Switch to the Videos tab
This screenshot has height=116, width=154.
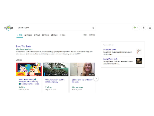point(46,35)
